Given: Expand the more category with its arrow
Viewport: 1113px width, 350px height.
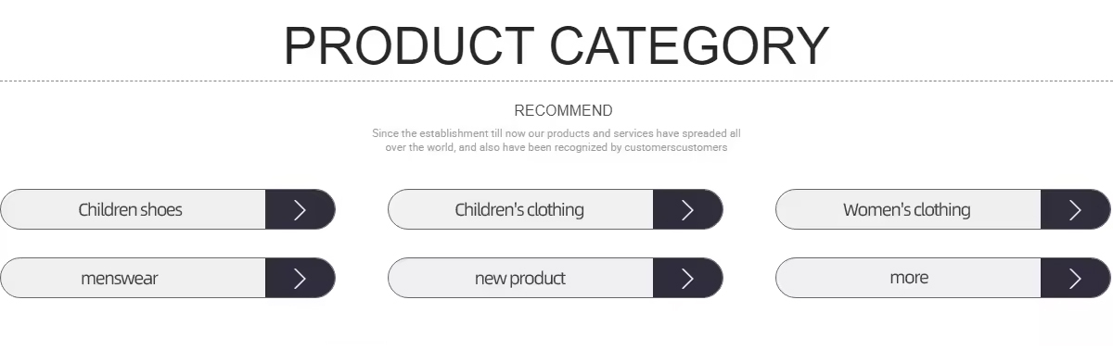Looking at the screenshot, I should pyautogui.click(x=1075, y=278).
